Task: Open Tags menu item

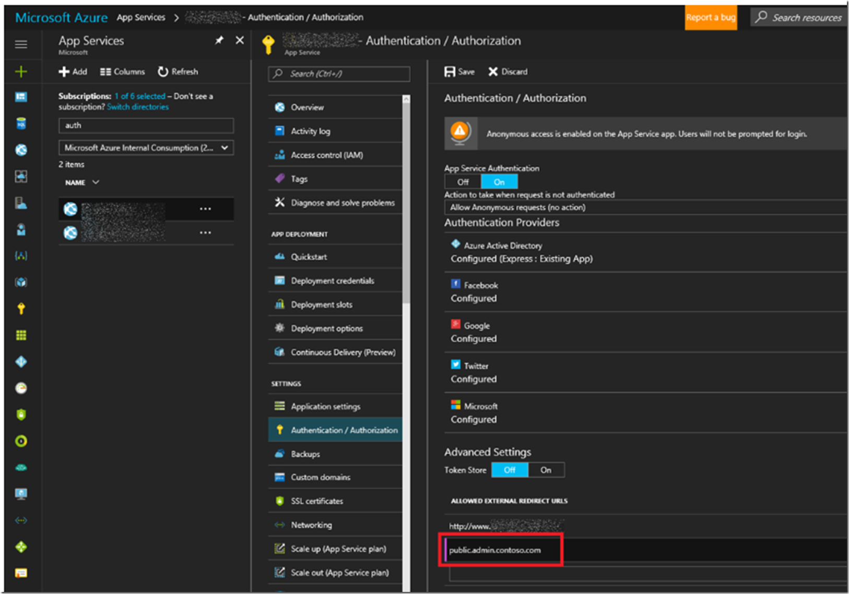Action: 335,179
